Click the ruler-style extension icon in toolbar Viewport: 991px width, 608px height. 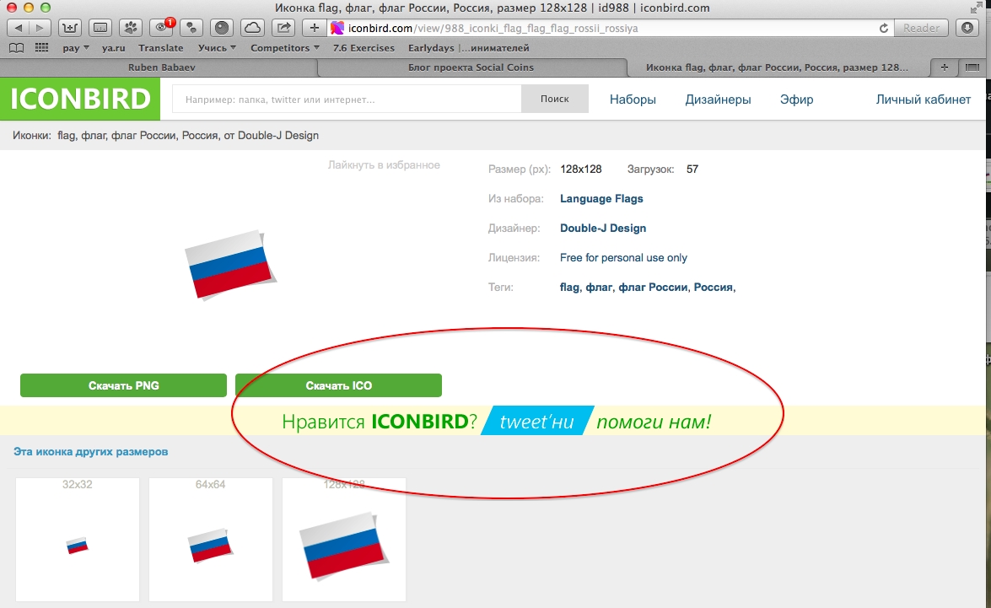(x=100, y=28)
